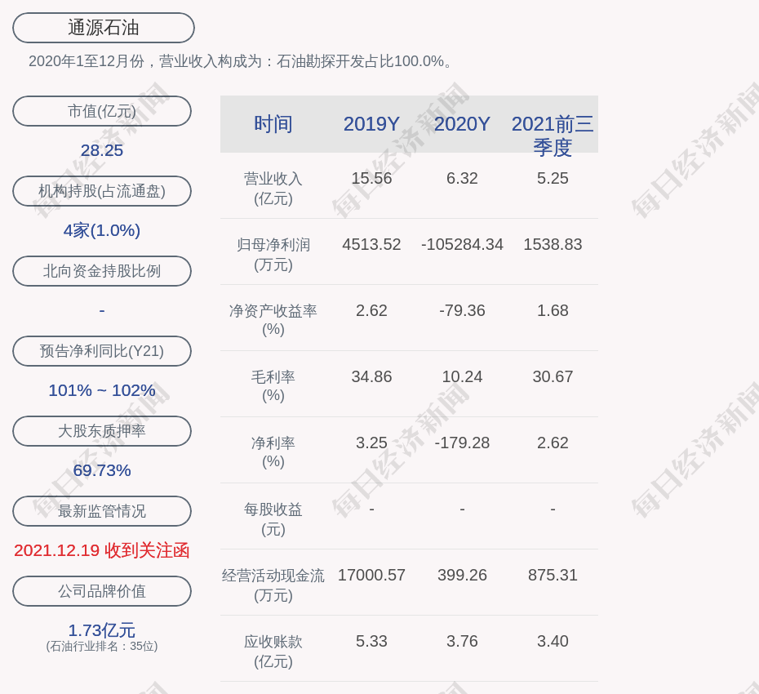Select the 毛利率(%) row label
The image size is (759, 694).
(x=273, y=386)
